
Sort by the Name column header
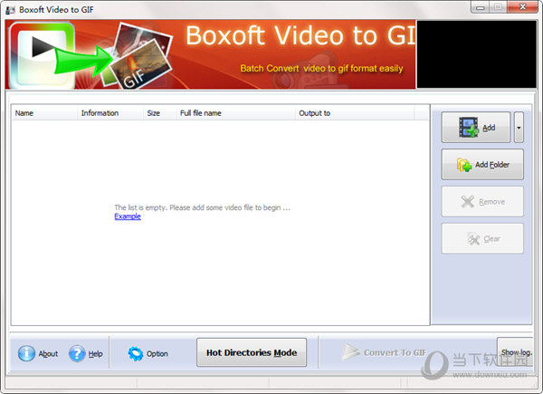click(x=44, y=113)
